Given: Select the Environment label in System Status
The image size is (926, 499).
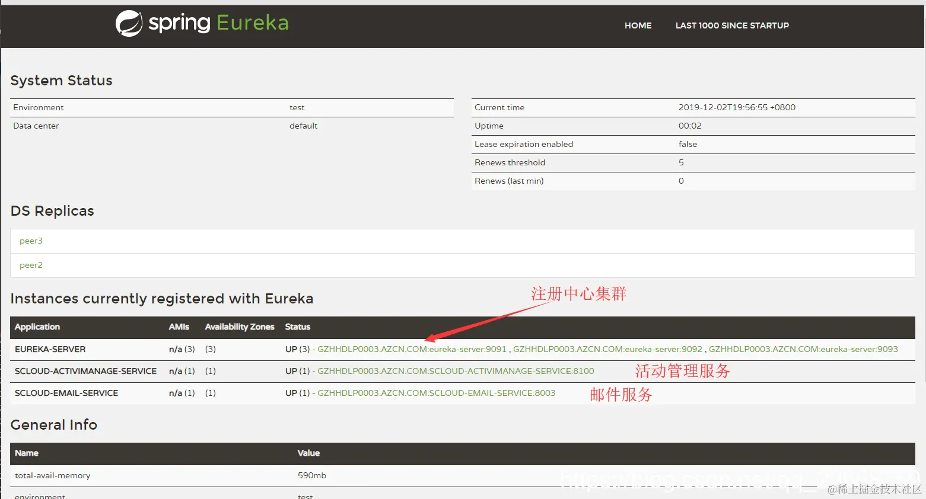Looking at the screenshot, I should (x=39, y=107).
